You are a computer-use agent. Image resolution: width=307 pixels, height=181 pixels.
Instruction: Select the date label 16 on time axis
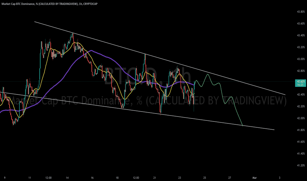point(92,178)
